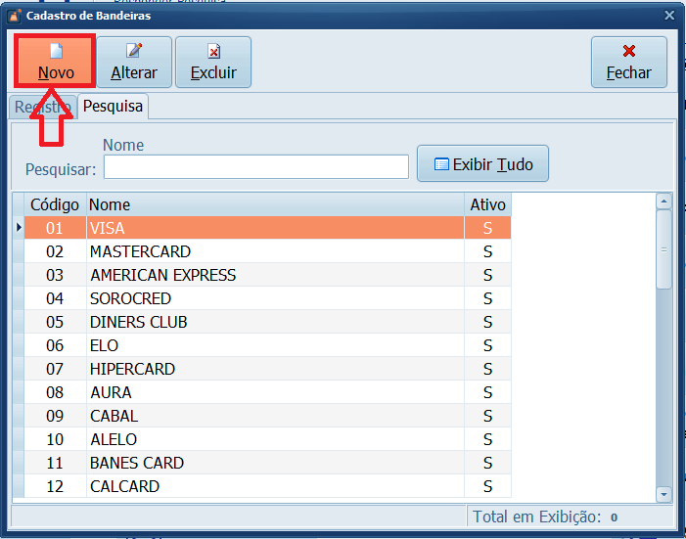Select the MASTERCARD row
686x539 pixels.
point(140,251)
